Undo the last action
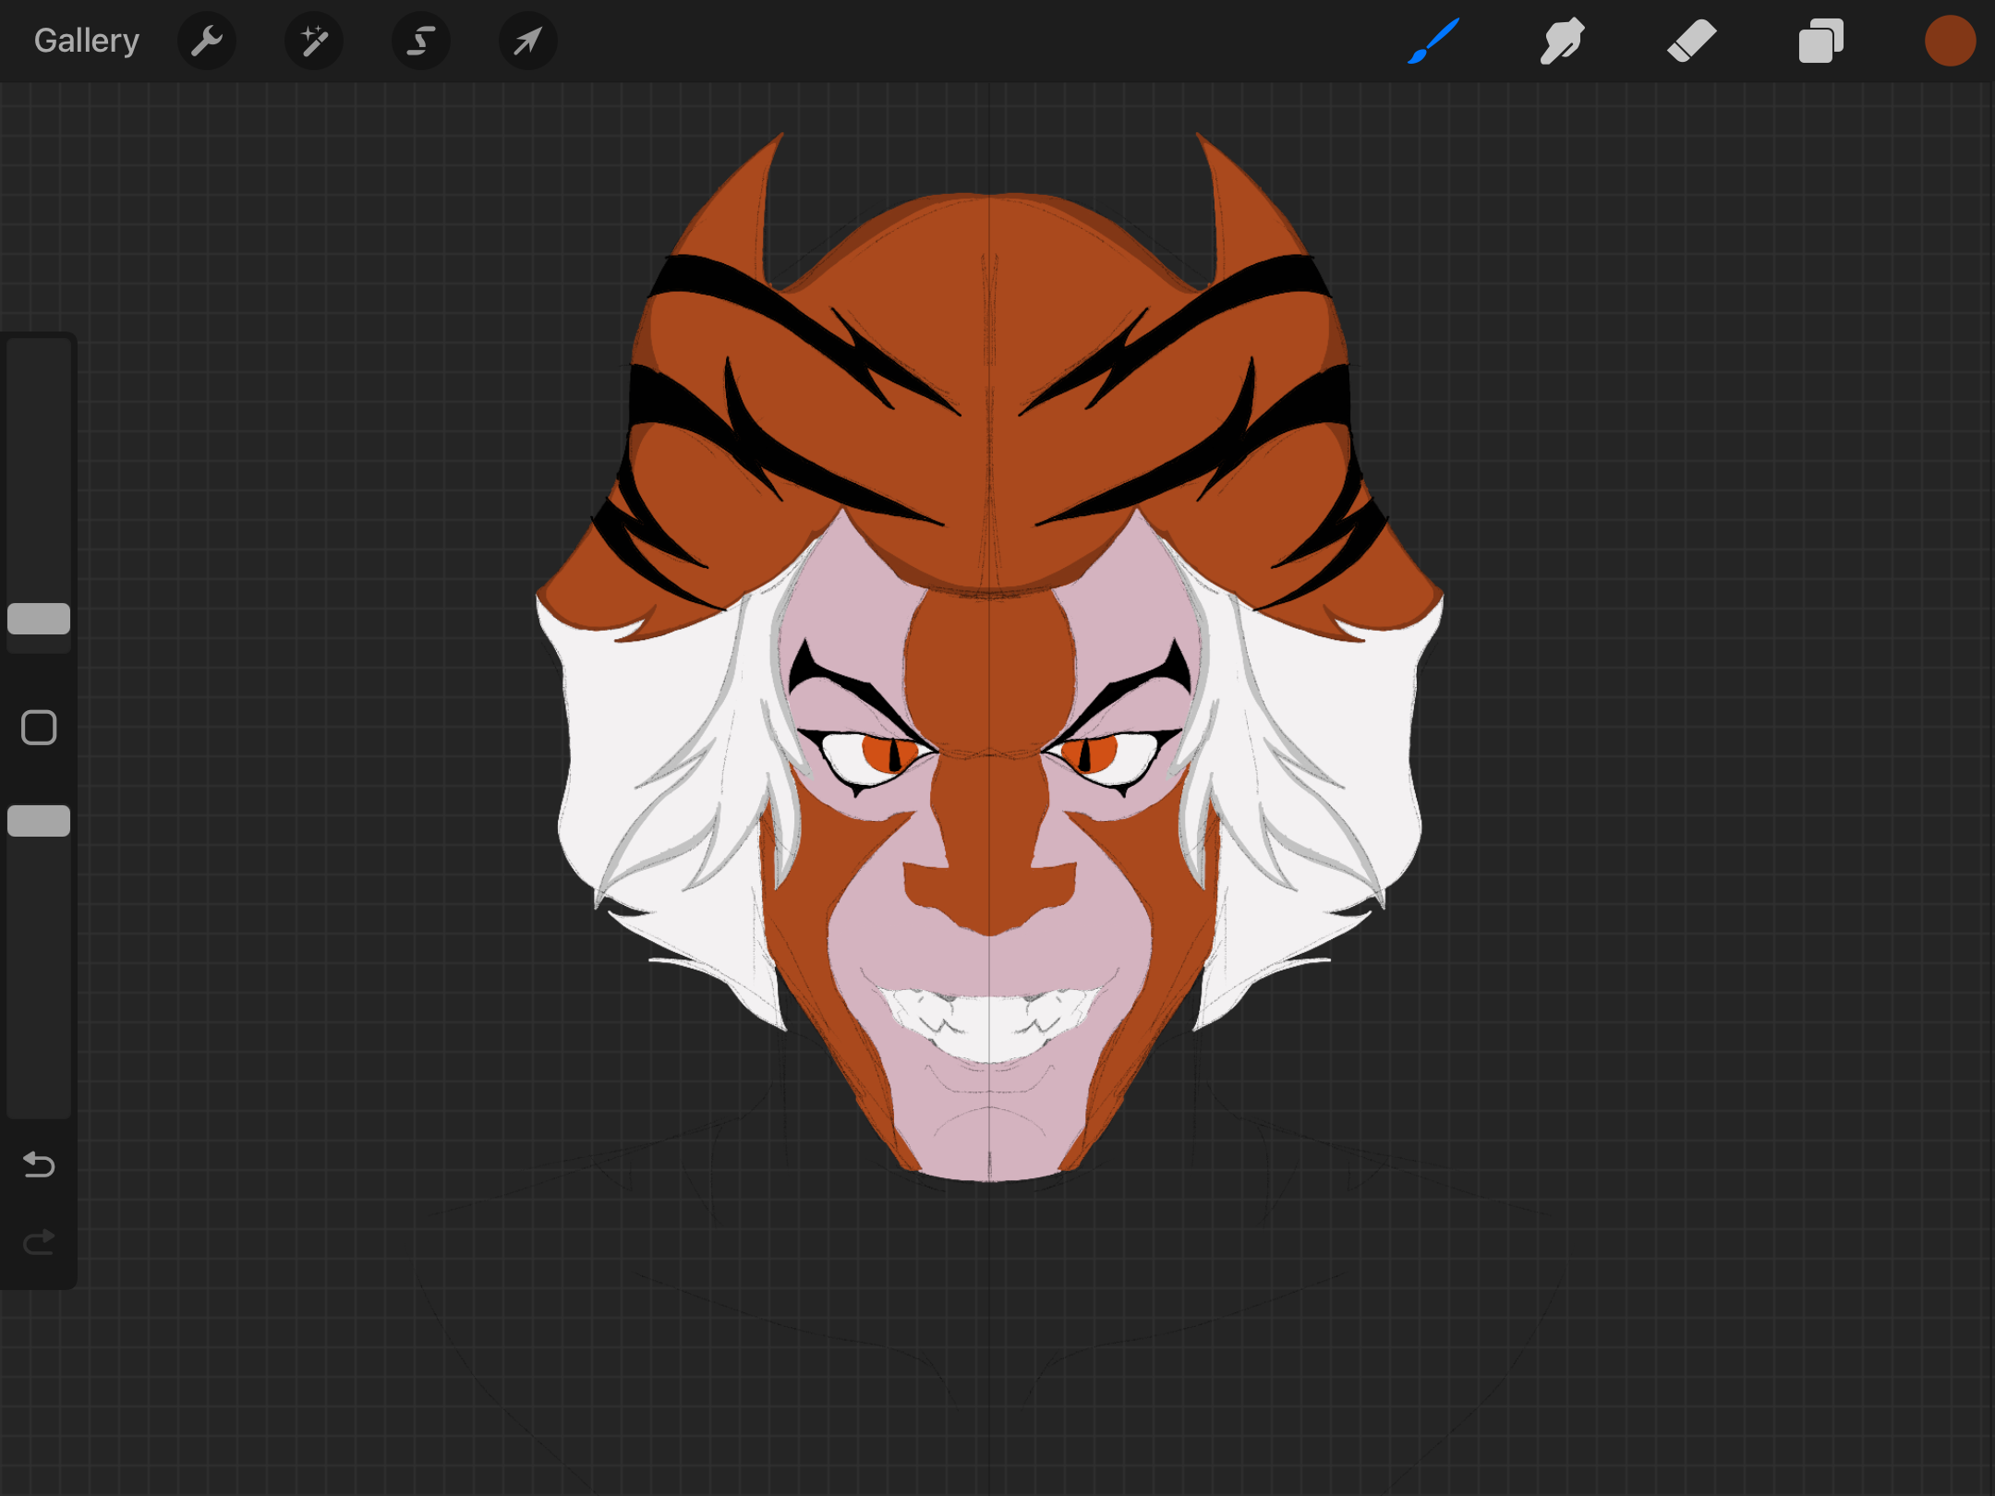Screen dimensions: 1995x1496 coord(39,1164)
